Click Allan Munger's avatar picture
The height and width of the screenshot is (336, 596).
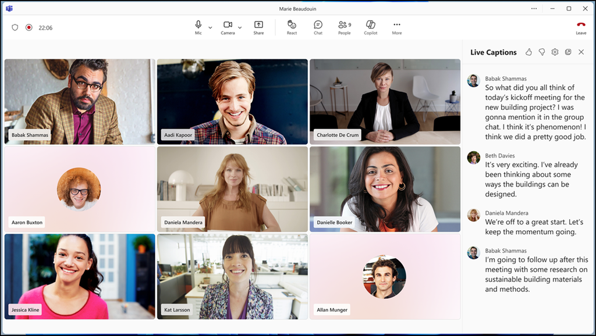coord(384,277)
